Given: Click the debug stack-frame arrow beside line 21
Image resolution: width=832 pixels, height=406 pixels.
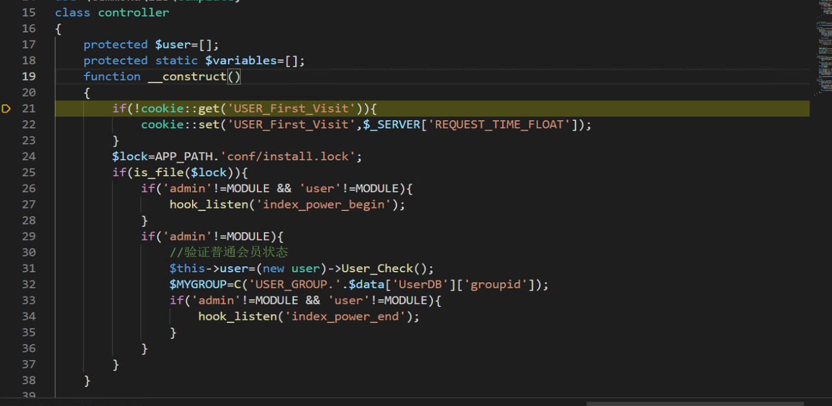Looking at the screenshot, I should (x=6, y=108).
